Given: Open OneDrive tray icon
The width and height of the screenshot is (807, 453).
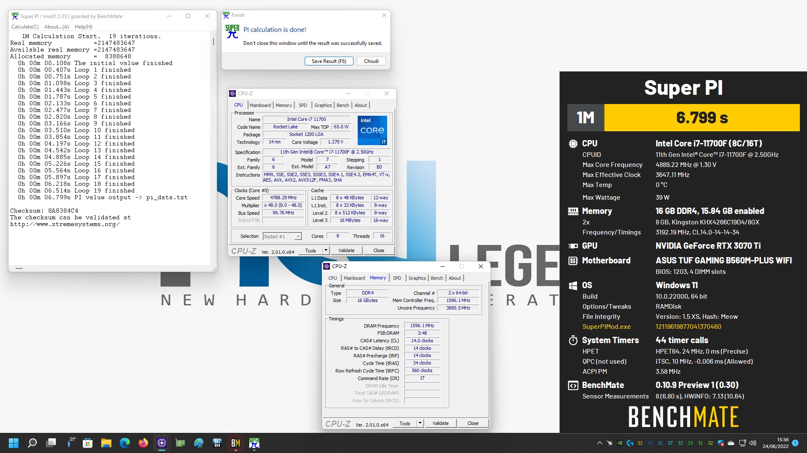Looking at the screenshot, I should tap(731, 443).
